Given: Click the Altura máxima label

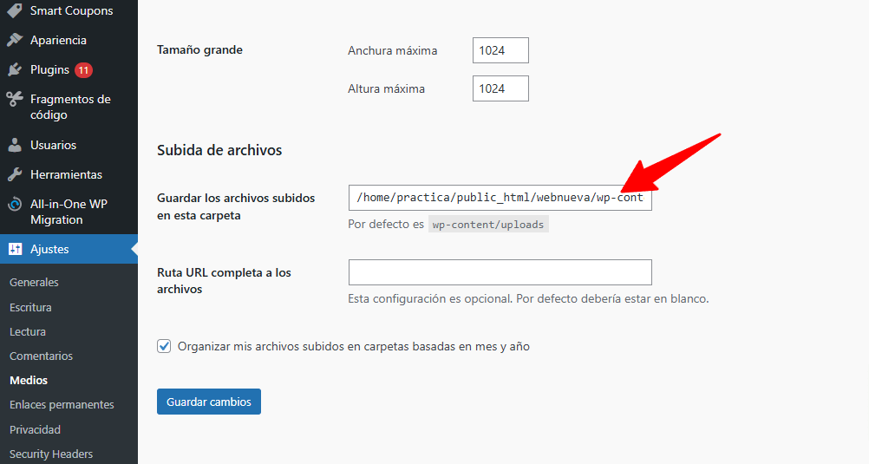Looking at the screenshot, I should point(386,88).
